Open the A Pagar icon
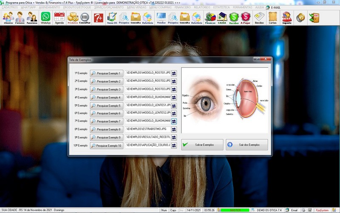This screenshot has height=213, width=340. [x=246, y=17]
